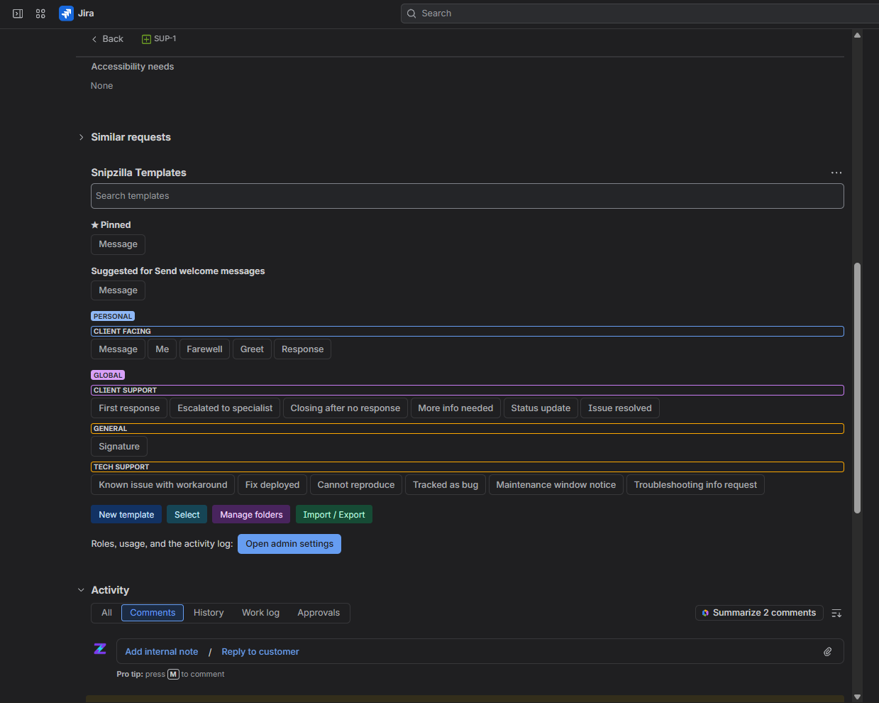The width and height of the screenshot is (879, 703).
Task: Insert the pinned Message template
Action: (x=118, y=244)
